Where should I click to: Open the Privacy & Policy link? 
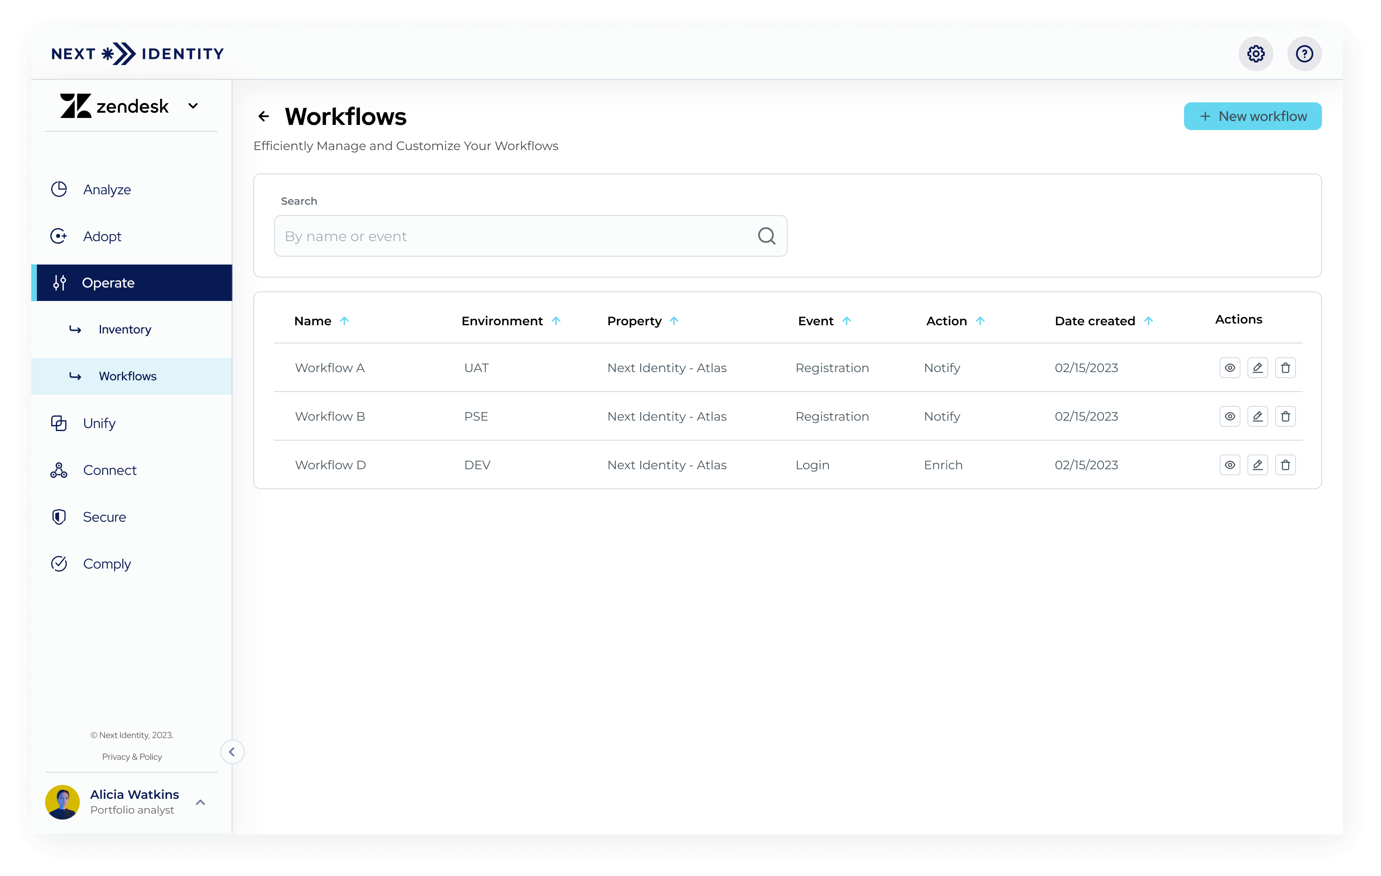click(x=132, y=757)
